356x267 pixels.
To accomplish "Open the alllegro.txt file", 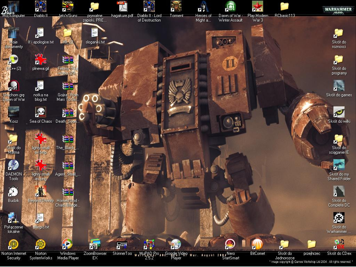I will pyautogui.click(x=41, y=218).
